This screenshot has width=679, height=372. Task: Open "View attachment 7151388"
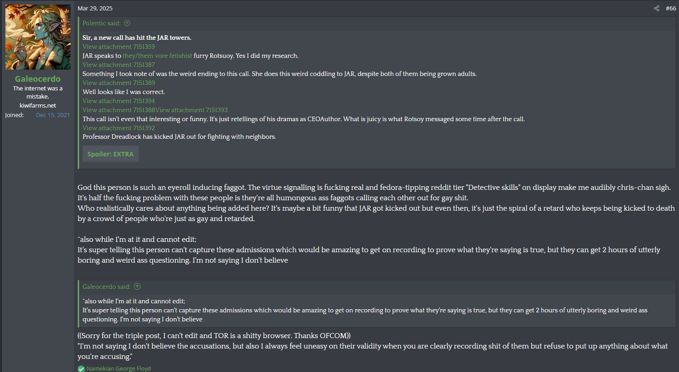click(118, 110)
